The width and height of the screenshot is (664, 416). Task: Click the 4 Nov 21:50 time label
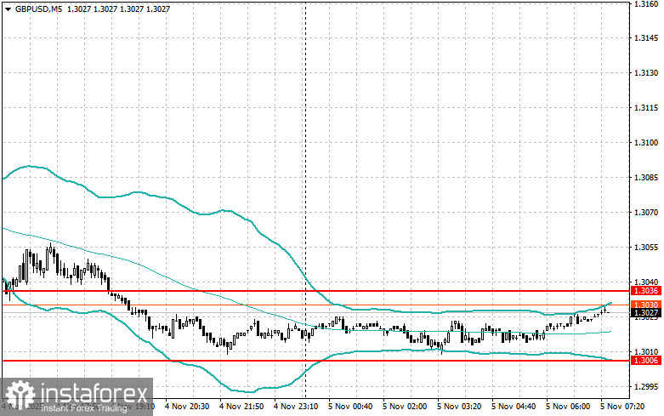[241, 407]
